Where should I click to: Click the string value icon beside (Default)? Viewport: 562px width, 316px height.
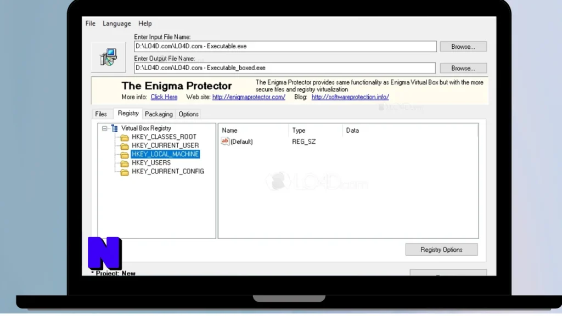[x=224, y=141]
